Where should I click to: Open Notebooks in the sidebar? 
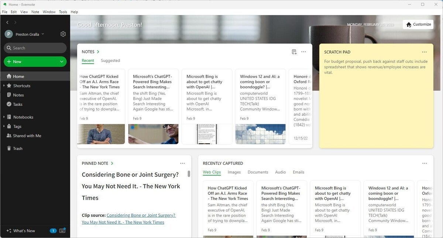(23, 117)
